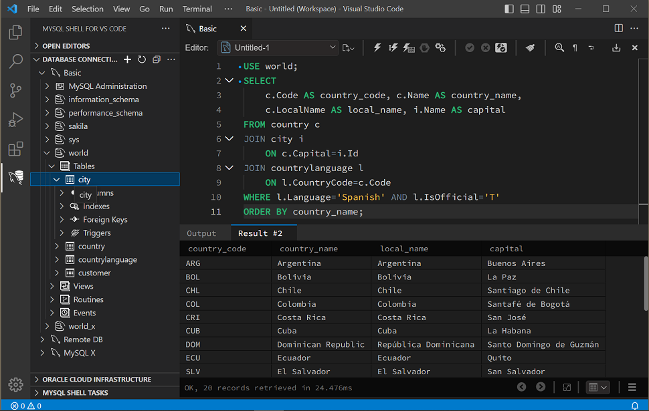Click the lightning bolt execute query icon
Screen dimensions: 649x411
[377, 48]
